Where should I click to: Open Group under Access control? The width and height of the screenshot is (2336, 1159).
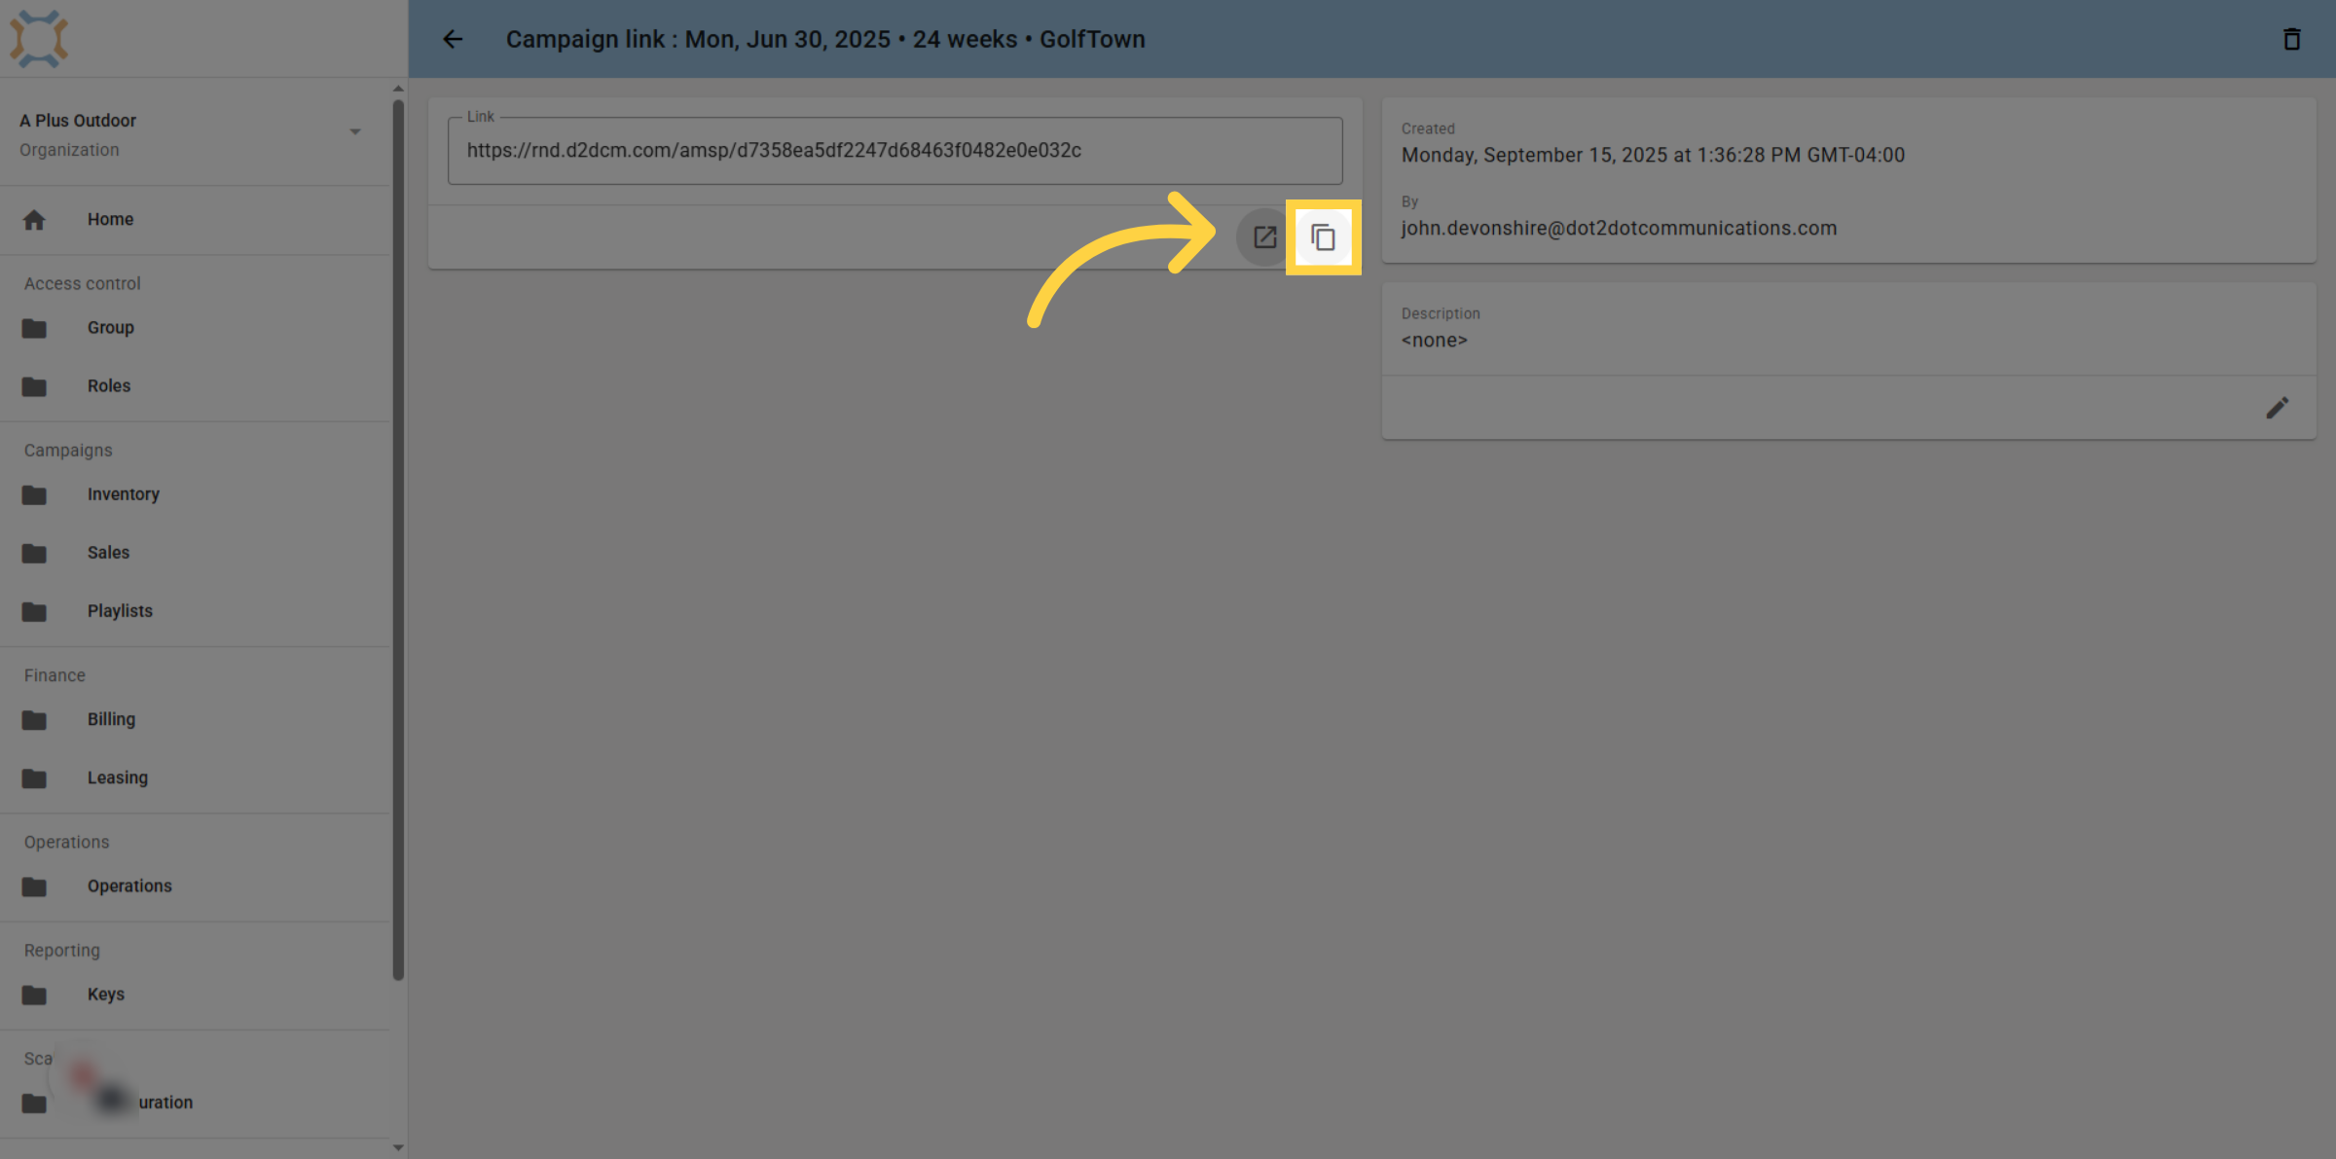coord(195,328)
